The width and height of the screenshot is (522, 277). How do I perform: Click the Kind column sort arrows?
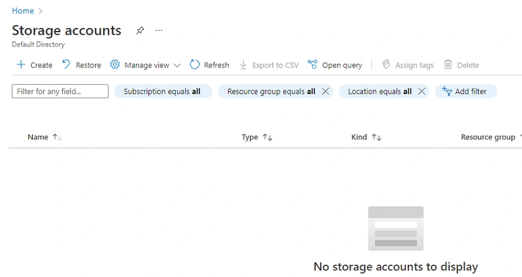pos(377,137)
